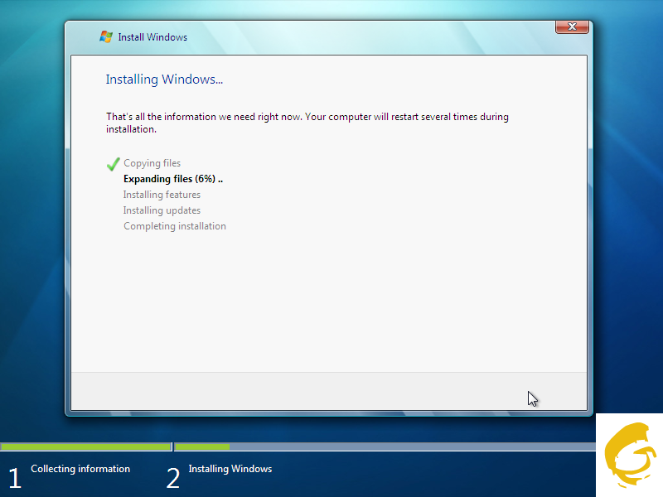Click the green filled part of second progress bar
Viewport: 663px width, 497px height.
pyautogui.click(x=202, y=446)
